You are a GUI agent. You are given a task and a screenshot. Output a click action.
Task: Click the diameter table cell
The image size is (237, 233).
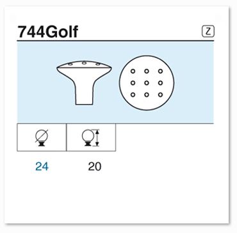[42, 137]
